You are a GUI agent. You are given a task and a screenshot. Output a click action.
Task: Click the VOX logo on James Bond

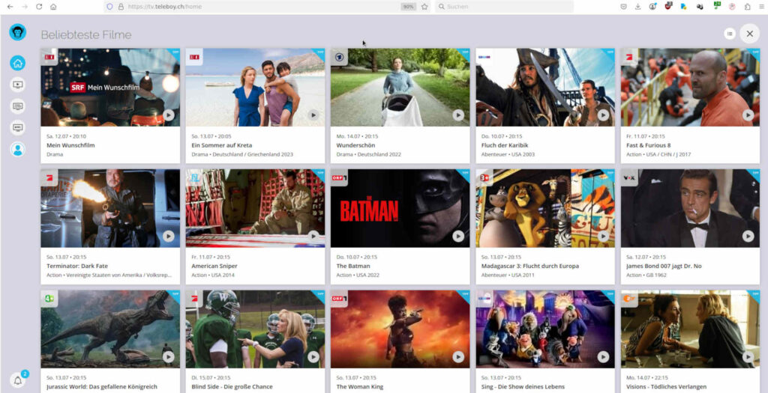(x=629, y=178)
